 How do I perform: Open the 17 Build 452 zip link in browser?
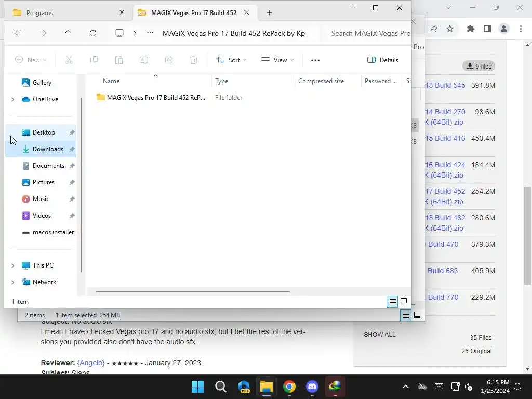(445, 196)
